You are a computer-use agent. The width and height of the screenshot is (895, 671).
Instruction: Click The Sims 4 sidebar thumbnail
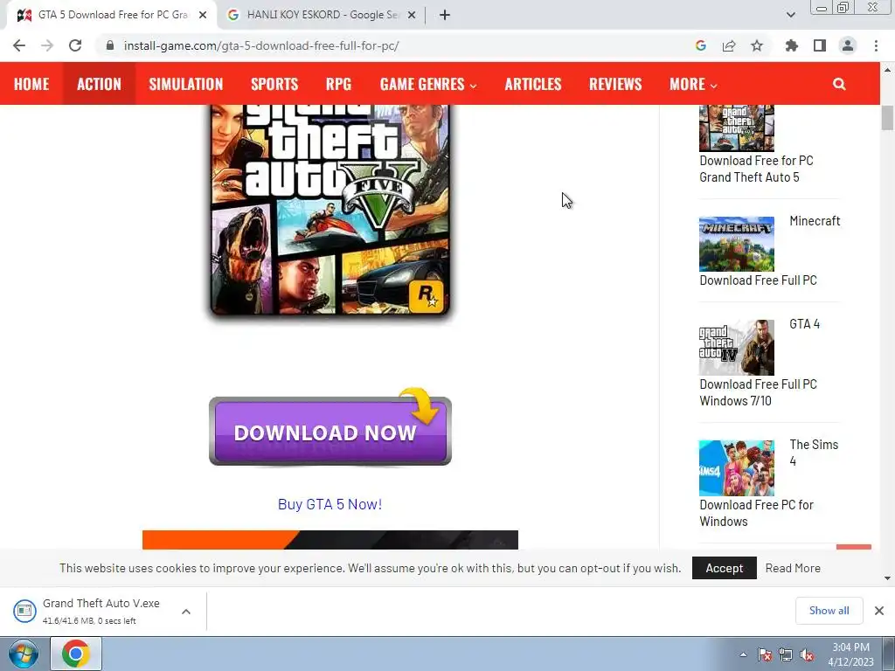[736, 468]
